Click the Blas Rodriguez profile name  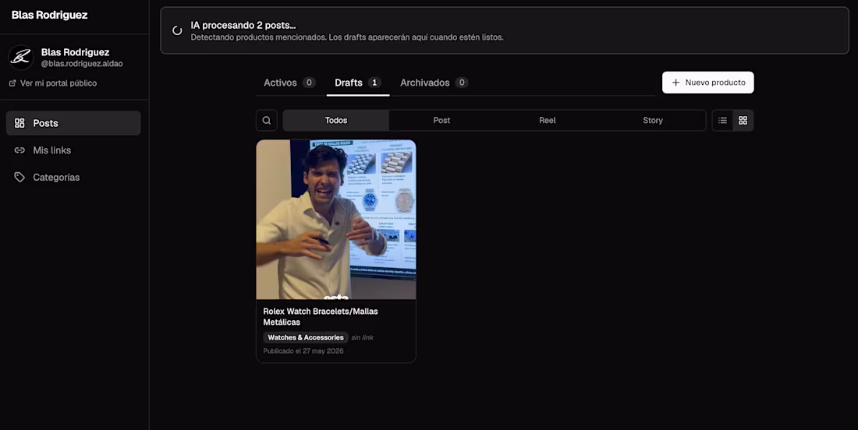76,52
